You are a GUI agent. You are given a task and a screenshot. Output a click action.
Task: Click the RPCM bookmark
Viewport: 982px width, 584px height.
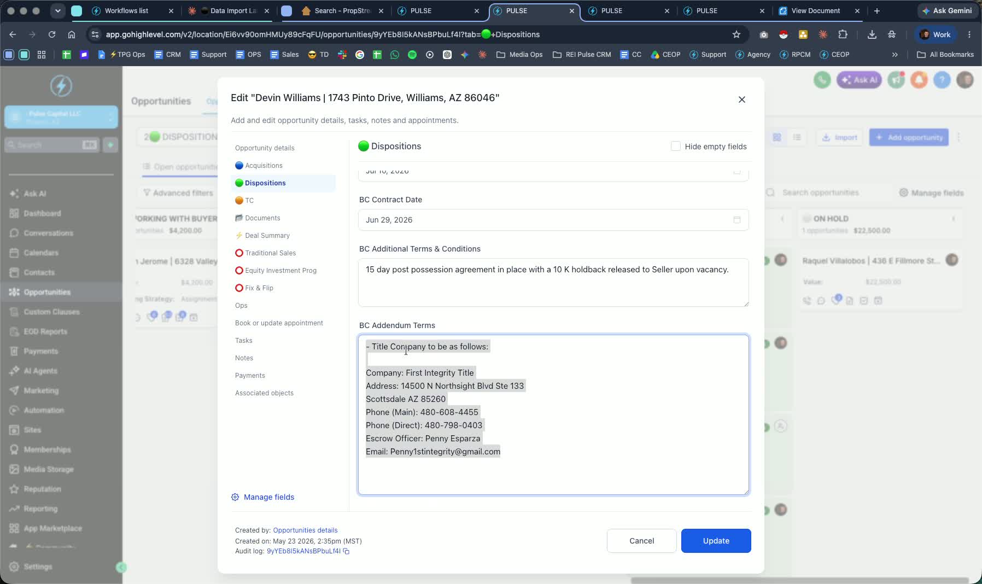(x=795, y=55)
